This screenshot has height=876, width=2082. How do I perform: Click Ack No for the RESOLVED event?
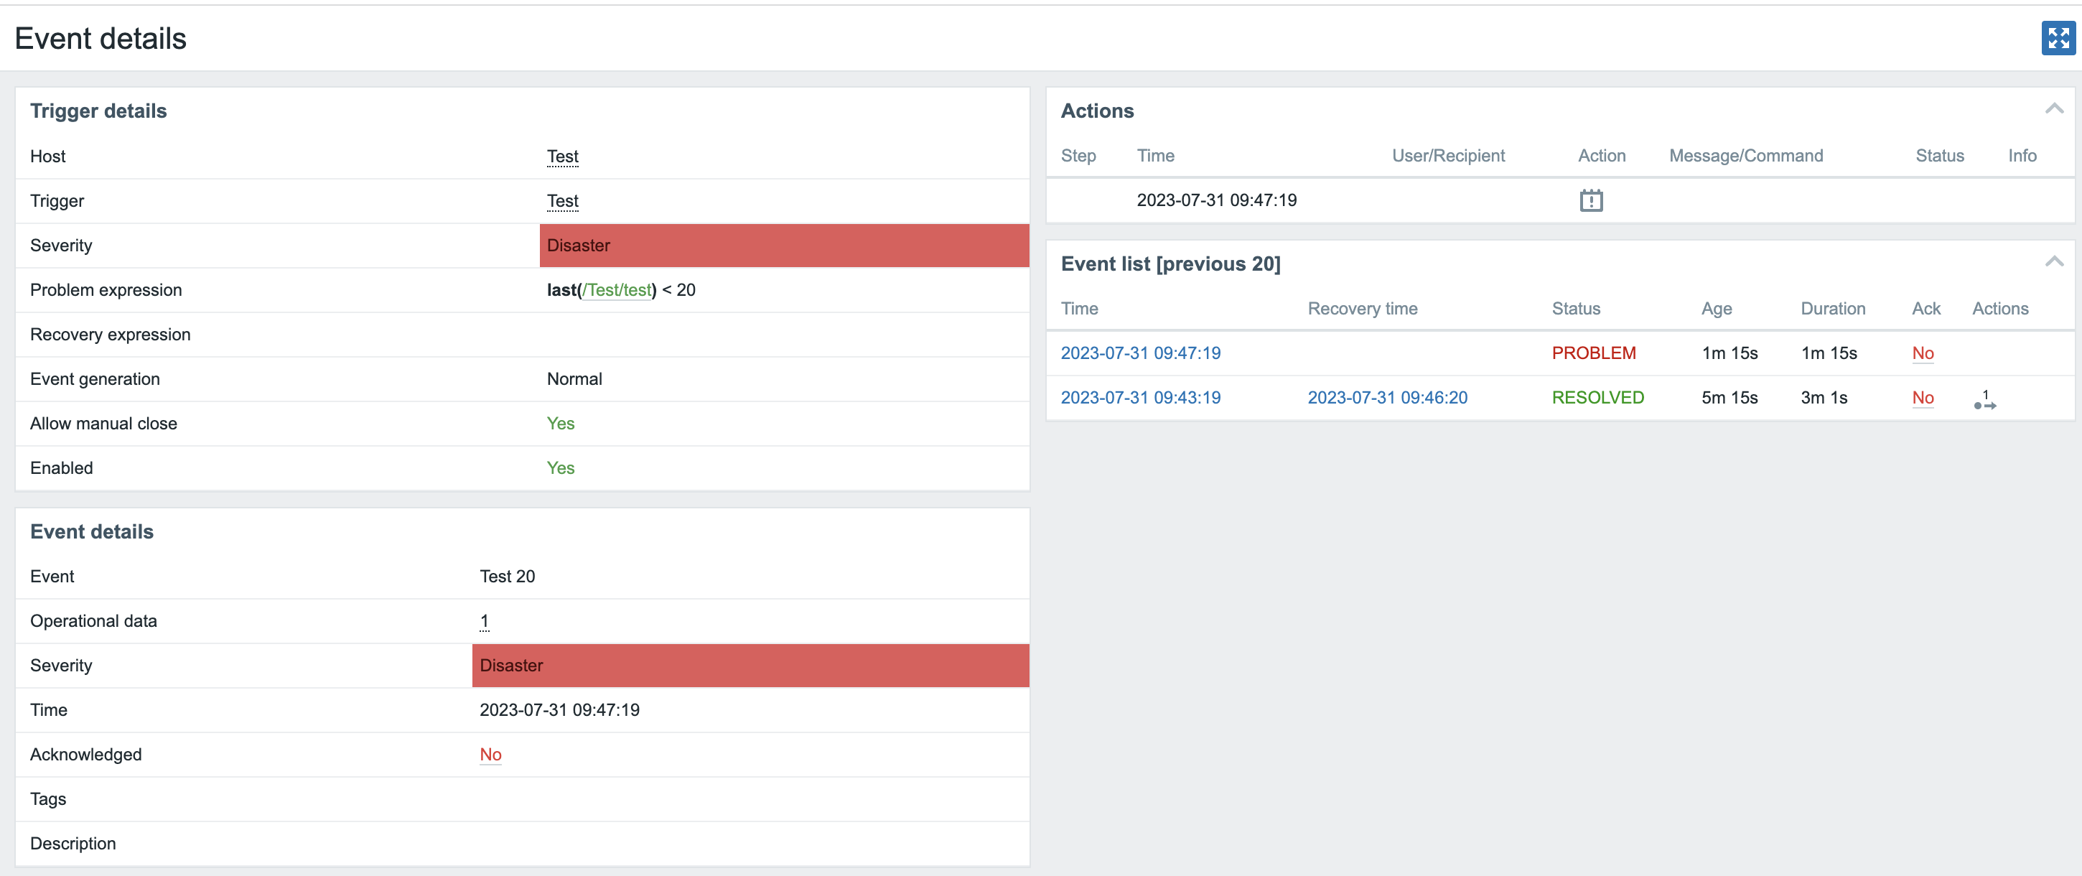pos(1923,398)
